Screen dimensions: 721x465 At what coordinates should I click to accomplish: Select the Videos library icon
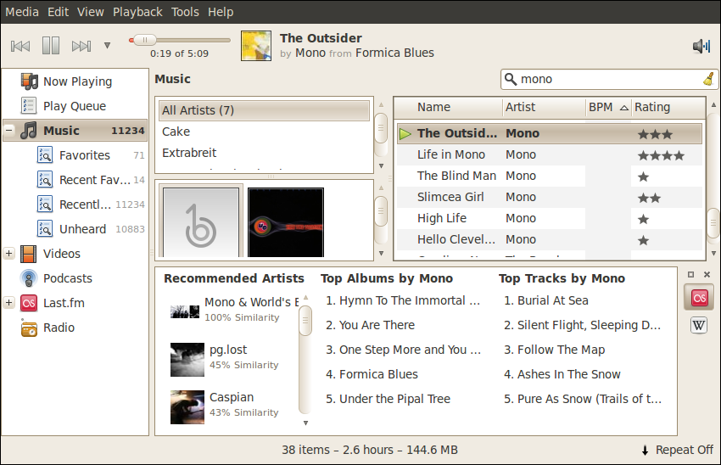point(29,254)
